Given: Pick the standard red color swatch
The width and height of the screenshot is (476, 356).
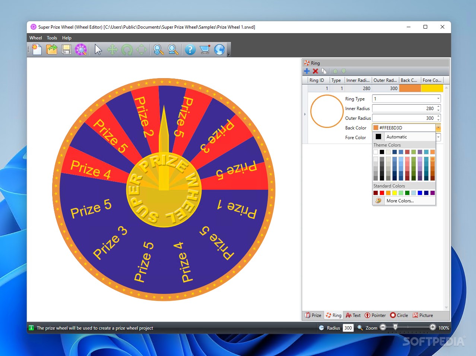Looking at the screenshot, I should [382, 193].
